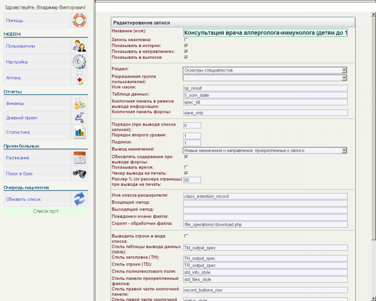Click the refresh list arrows icon
The width and height of the screenshot is (376, 301).
79,199
